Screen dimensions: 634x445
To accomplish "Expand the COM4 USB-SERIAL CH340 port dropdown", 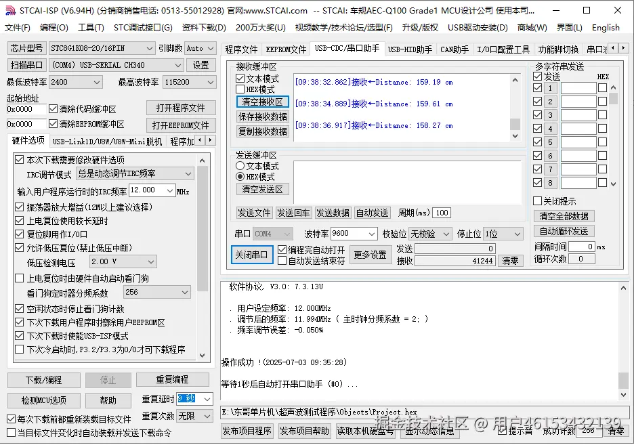I will click(x=178, y=65).
